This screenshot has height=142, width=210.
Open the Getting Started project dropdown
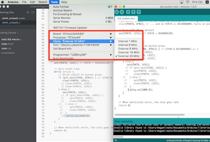(9, 33)
